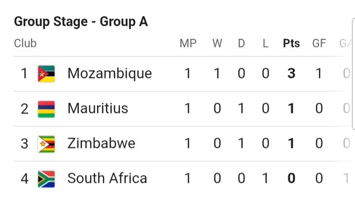Viewport: 355px width, 207px height.
Task: Click the Zimbabwe flag icon
Action: click(46, 144)
